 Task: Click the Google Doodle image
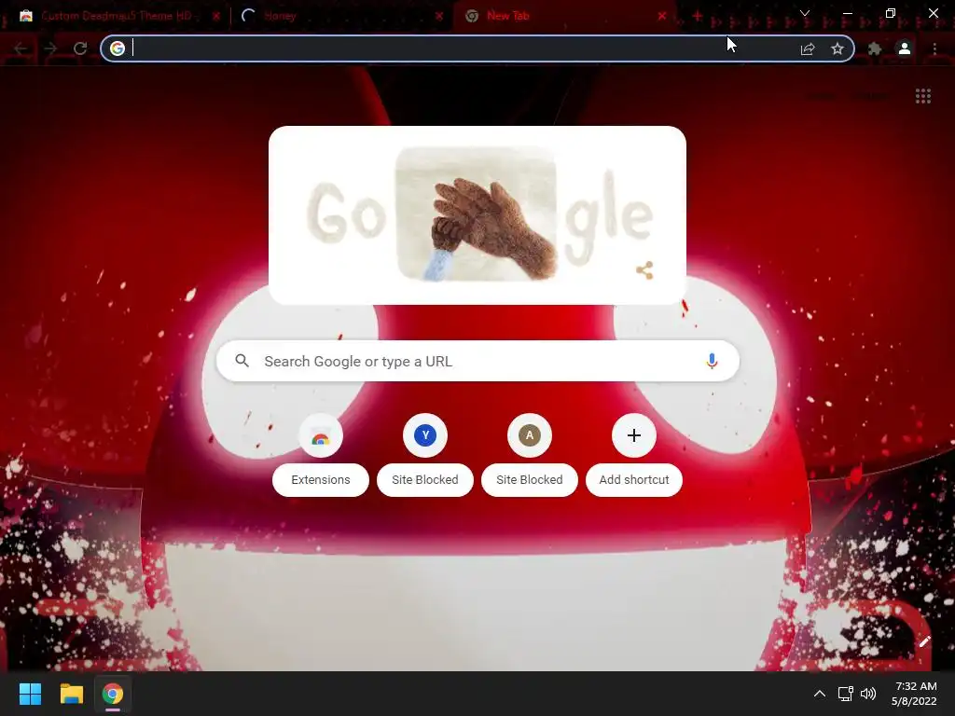click(477, 214)
